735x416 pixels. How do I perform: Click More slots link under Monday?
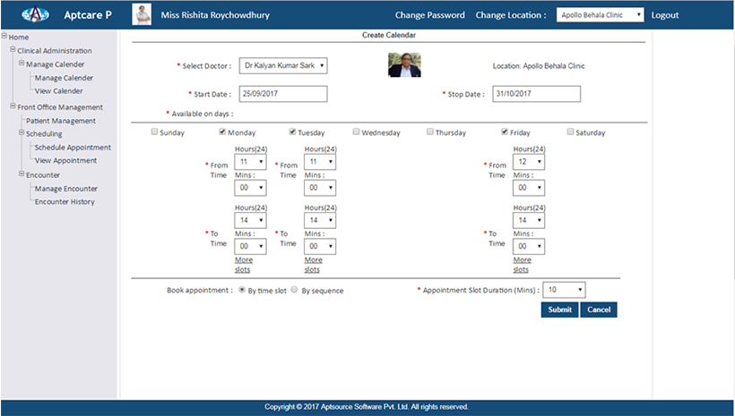click(x=242, y=265)
